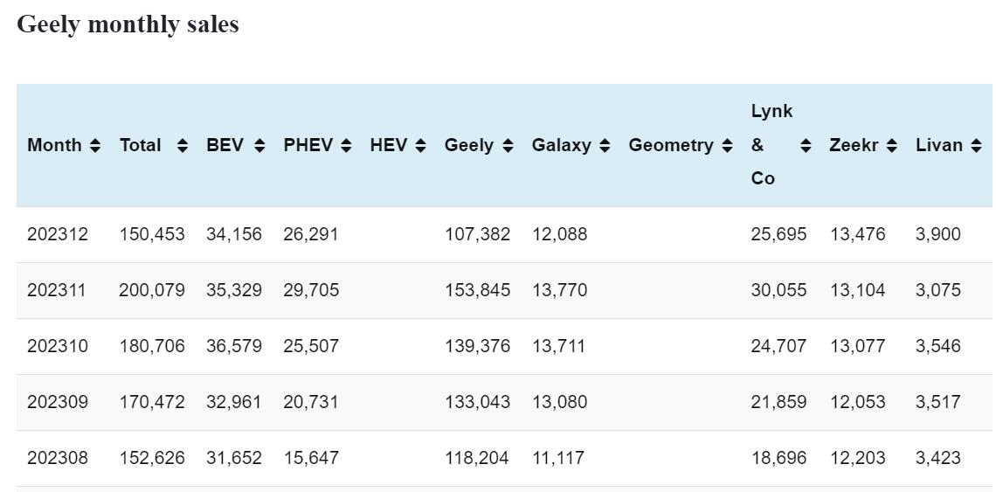
Task: Click the Lynk & Co sort arrows
Action: pos(806,146)
